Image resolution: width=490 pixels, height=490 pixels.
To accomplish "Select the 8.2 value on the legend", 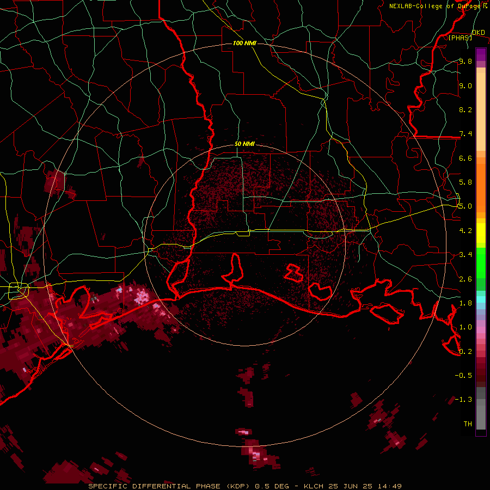I will coord(465,109).
